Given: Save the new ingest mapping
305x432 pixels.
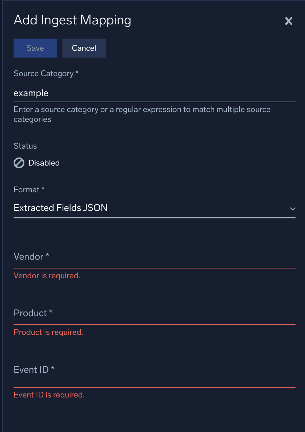Looking at the screenshot, I should tap(35, 48).
